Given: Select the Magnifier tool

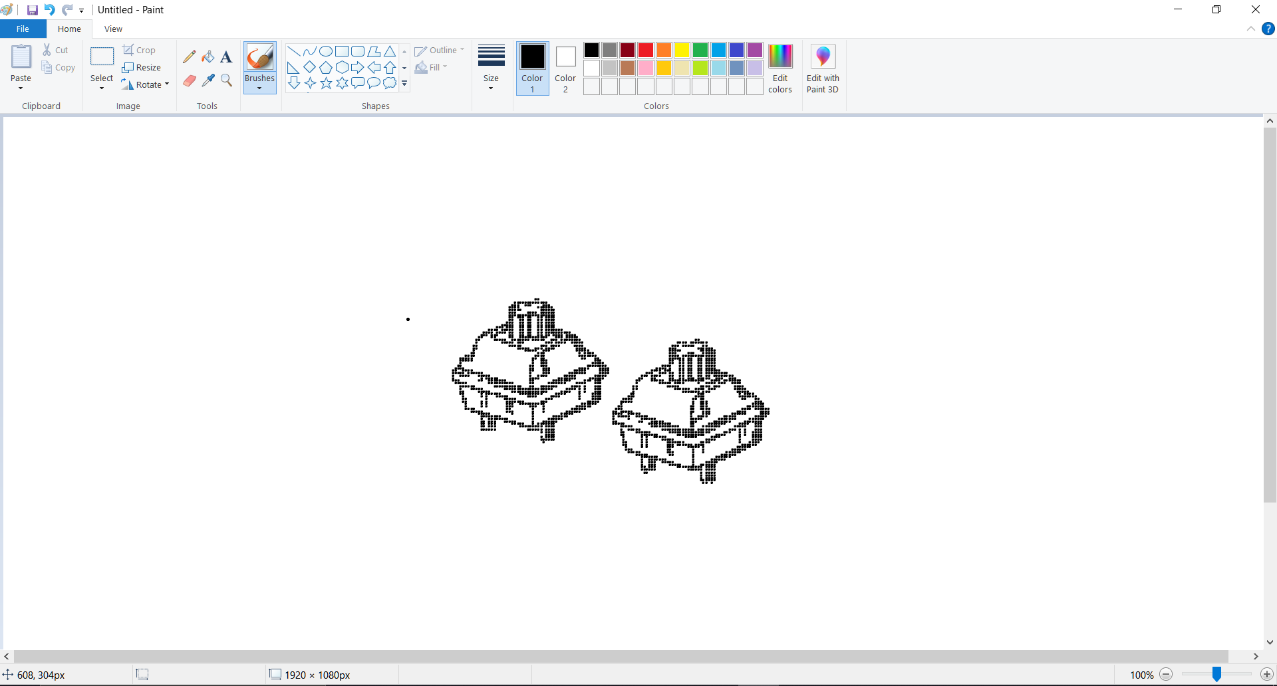Looking at the screenshot, I should click(226, 80).
